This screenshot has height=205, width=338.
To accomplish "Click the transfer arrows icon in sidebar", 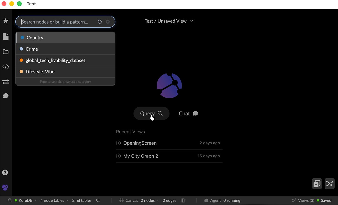I will pos(6,82).
